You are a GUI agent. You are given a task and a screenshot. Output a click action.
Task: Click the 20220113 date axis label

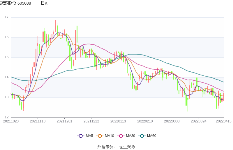(118, 121)
